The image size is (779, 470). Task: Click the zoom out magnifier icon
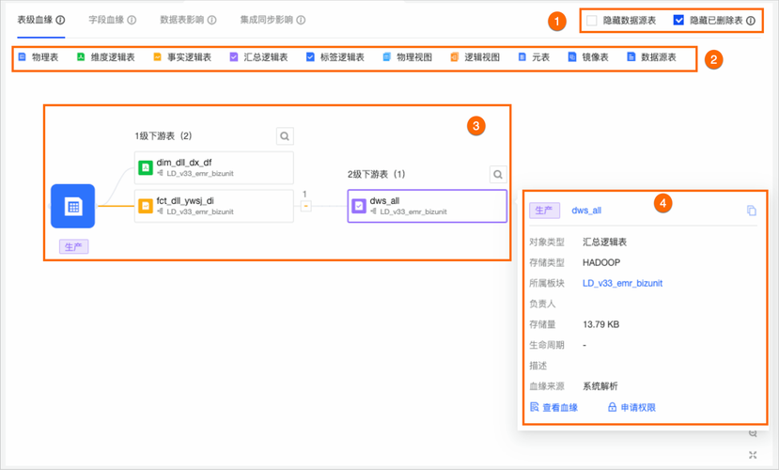tap(754, 433)
